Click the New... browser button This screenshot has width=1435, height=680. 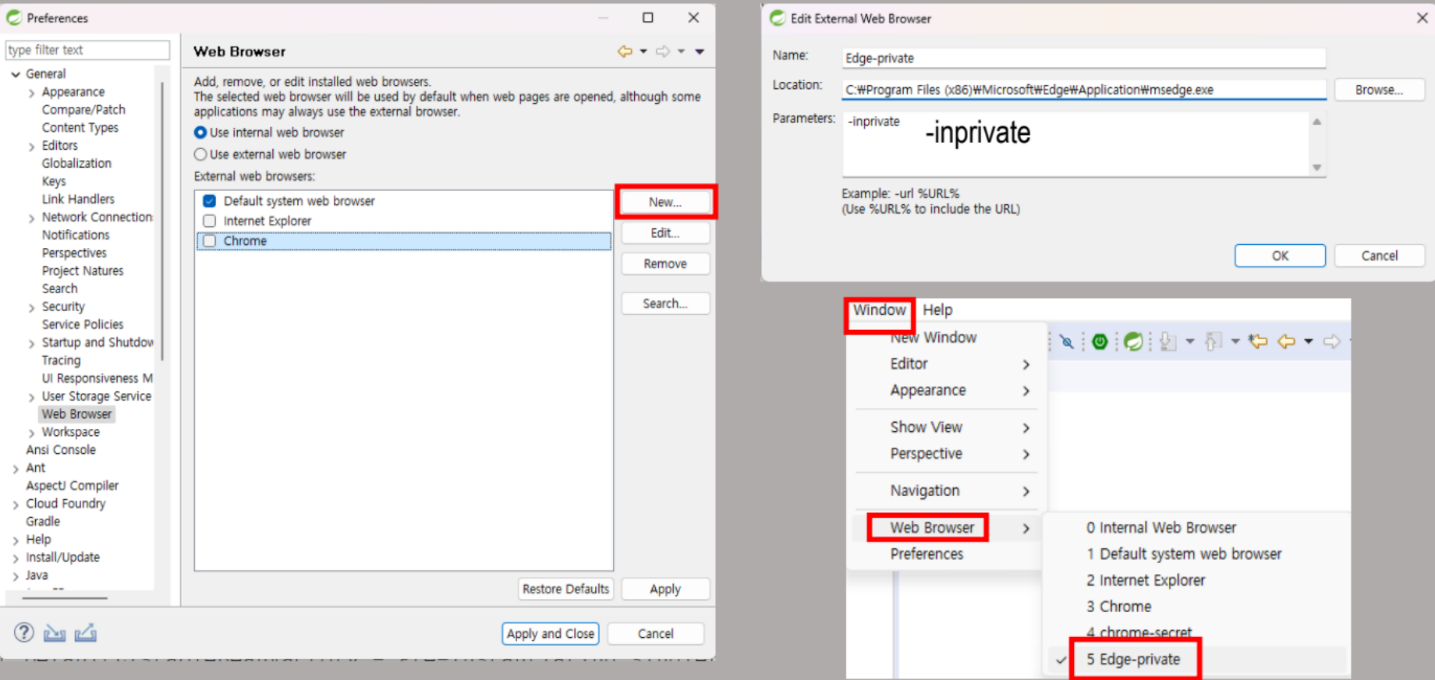point(665,202)
